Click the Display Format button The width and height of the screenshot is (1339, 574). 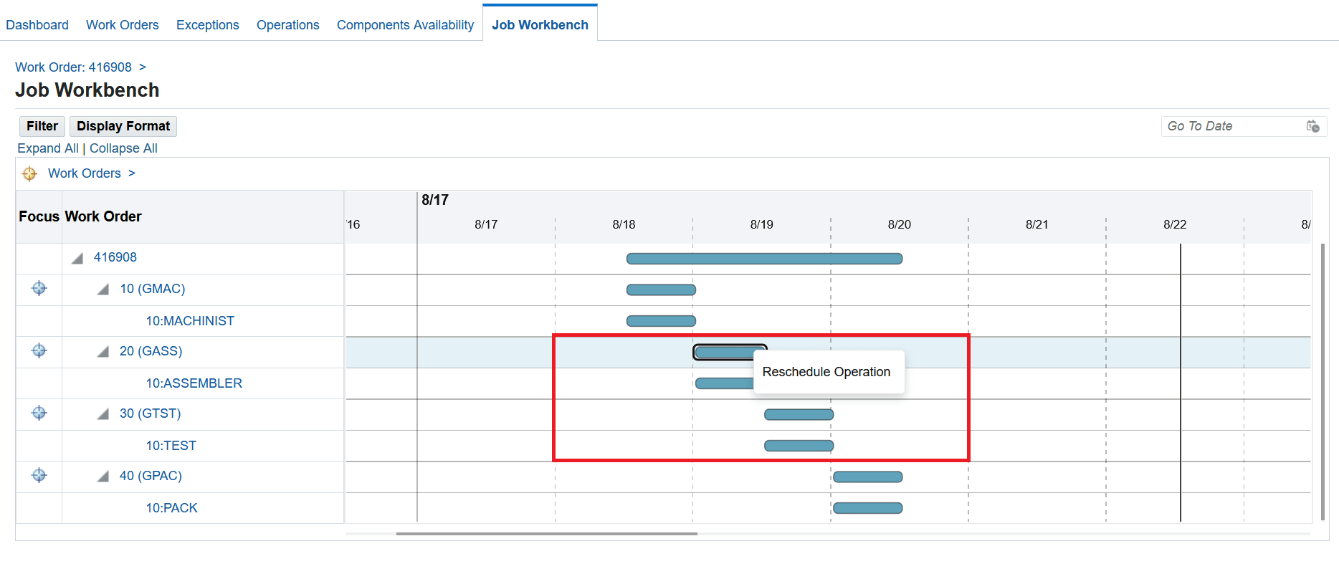click(123, 126)
